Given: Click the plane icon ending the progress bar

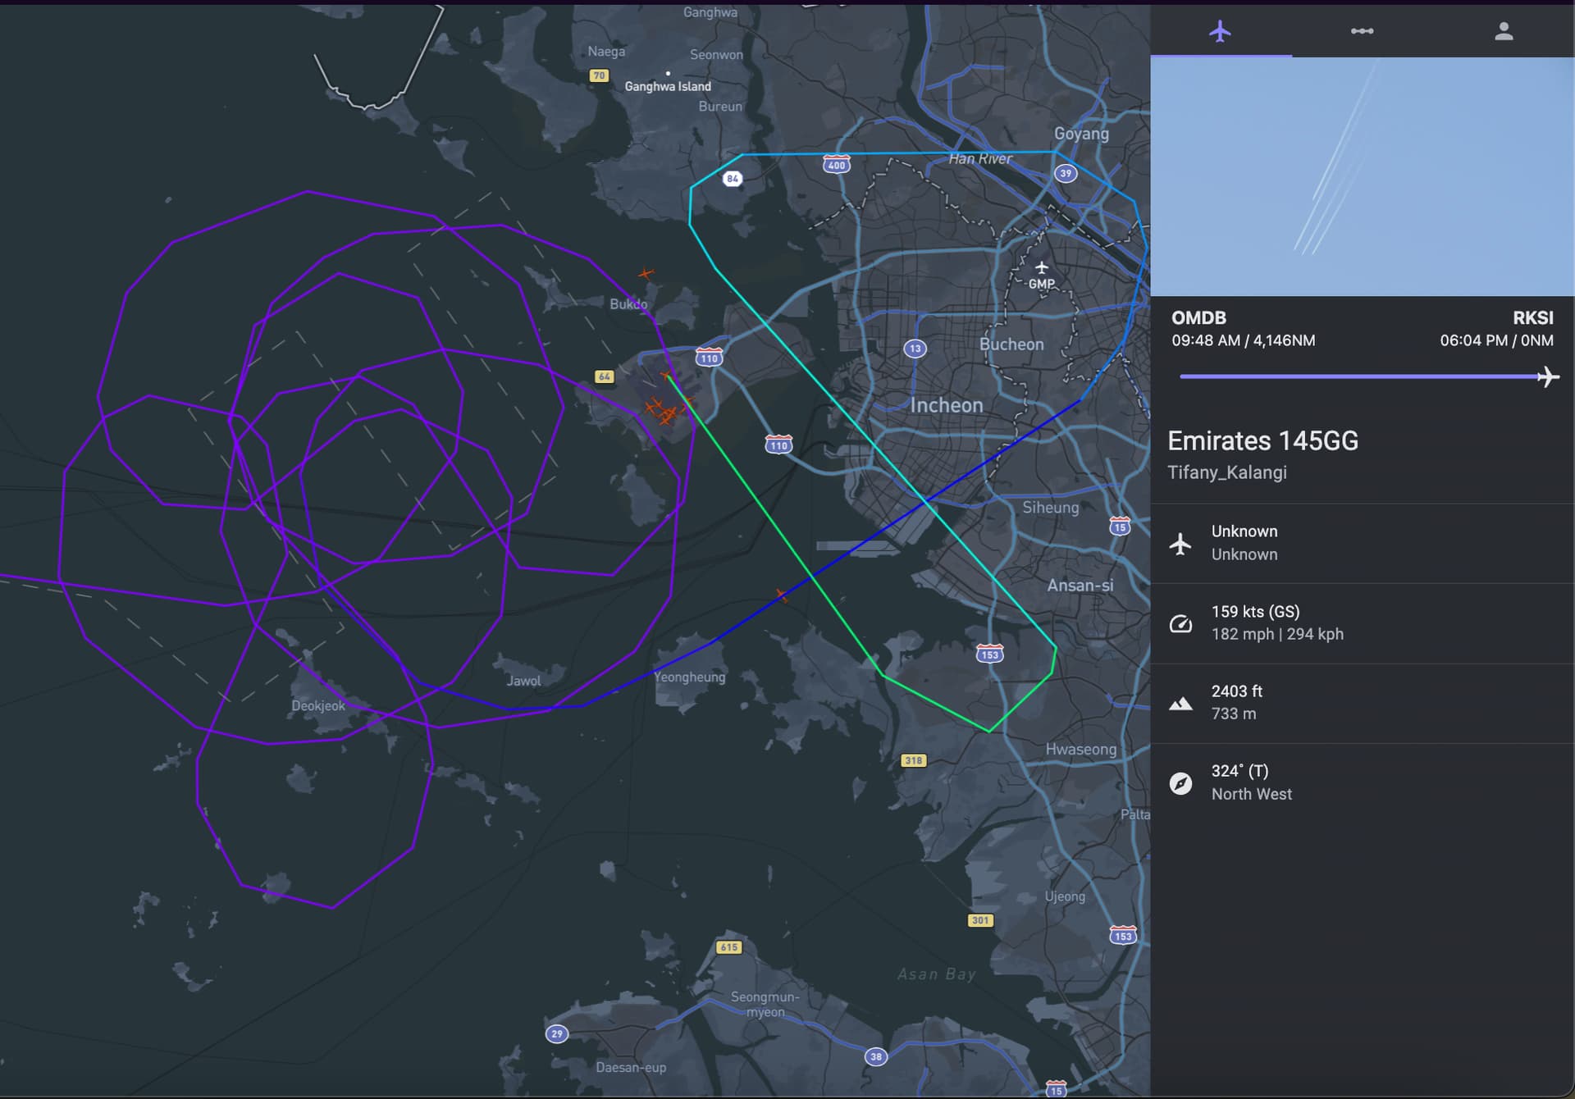Looking at the screenshot, I should click(1548, 376).
